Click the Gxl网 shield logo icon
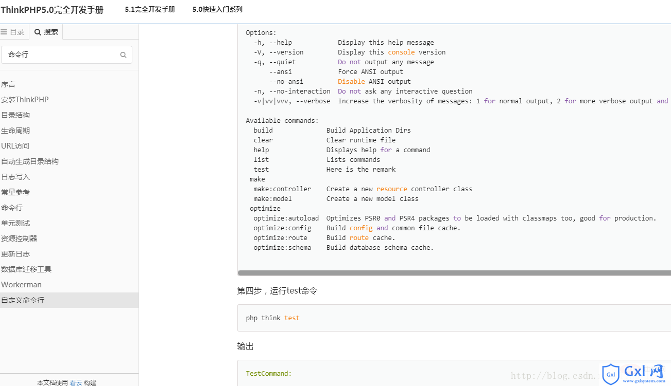Image resolution: width=671 pixels, height=386 pixels. [611, 374]
